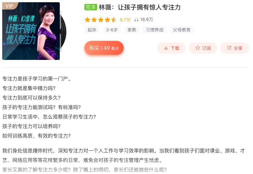The width and height of the screenshot is (253, 174).
Task: Click the share arrow icon
Action: [229, 48]
